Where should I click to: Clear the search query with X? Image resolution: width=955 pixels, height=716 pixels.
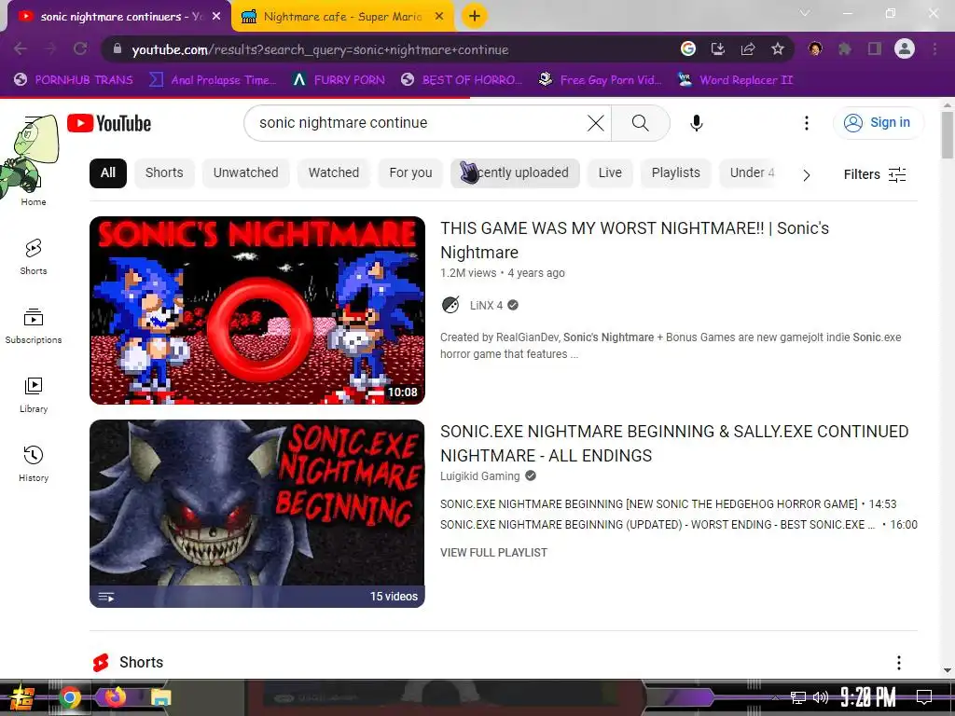pyautogui.click(x=596, y=123)
